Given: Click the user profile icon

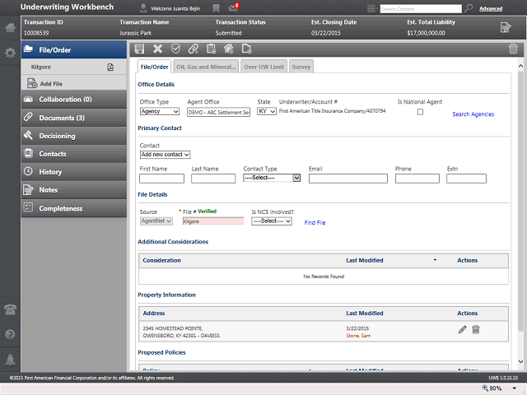Looking at the screenshot, I should coord(143,8).
